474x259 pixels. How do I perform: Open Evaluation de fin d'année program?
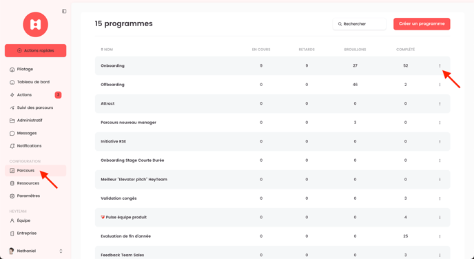click(x=126, y=236)
